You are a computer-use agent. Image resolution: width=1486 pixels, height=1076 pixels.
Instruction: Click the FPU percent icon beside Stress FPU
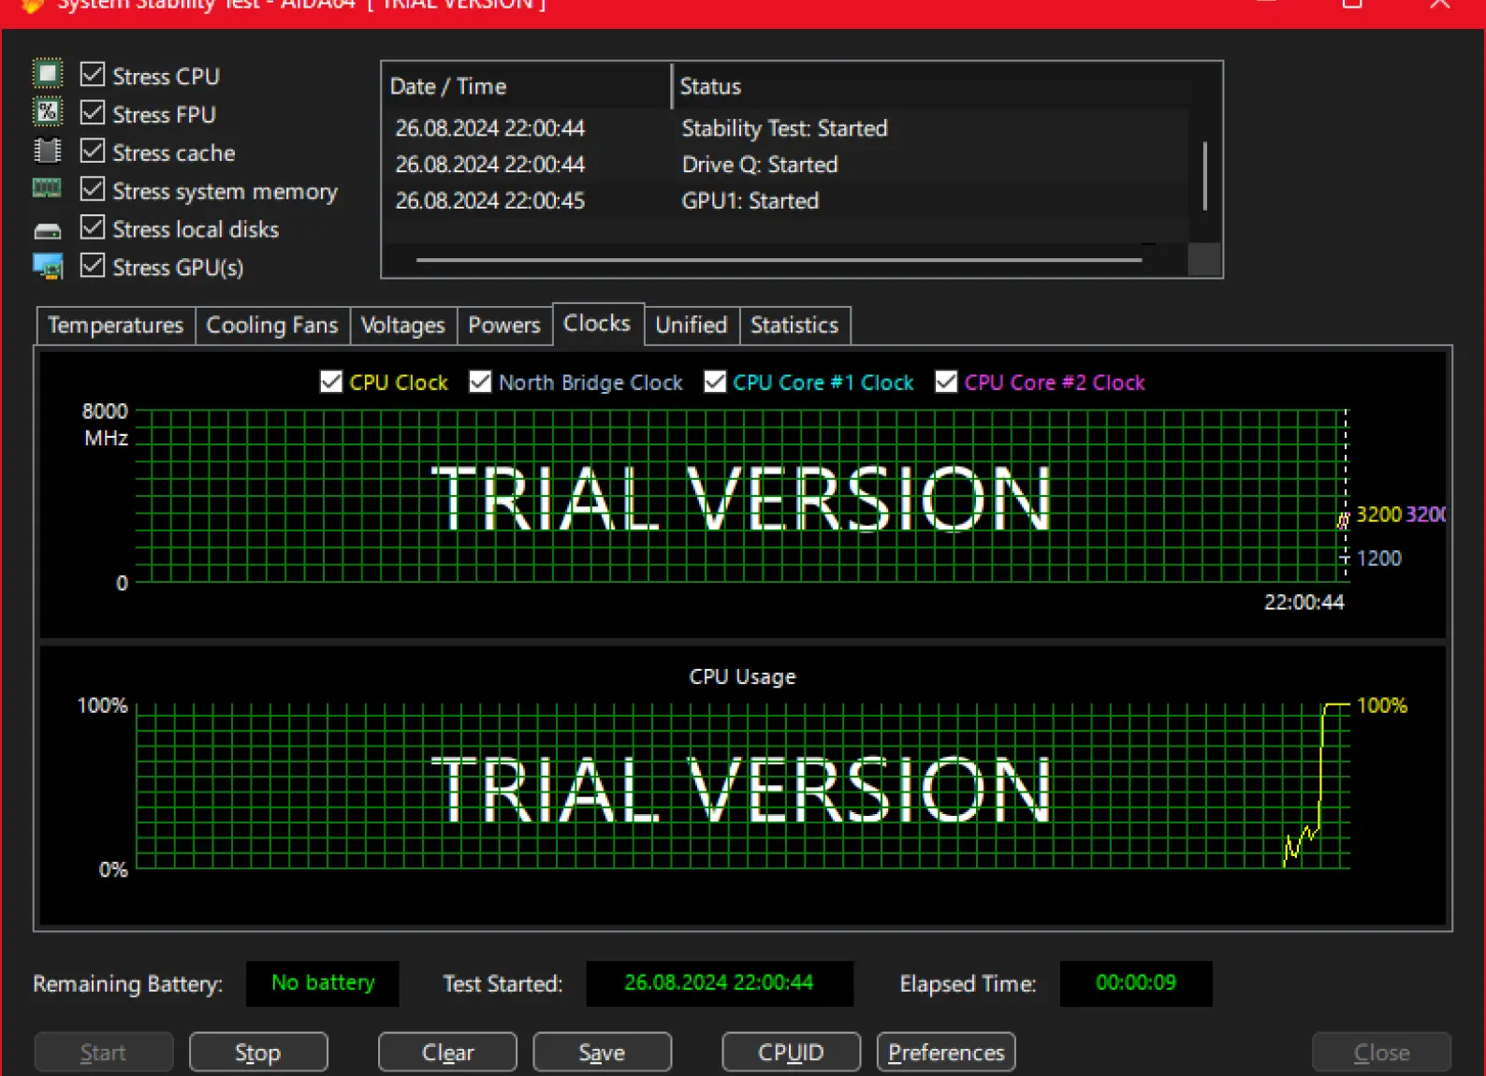tap(48, 112)
